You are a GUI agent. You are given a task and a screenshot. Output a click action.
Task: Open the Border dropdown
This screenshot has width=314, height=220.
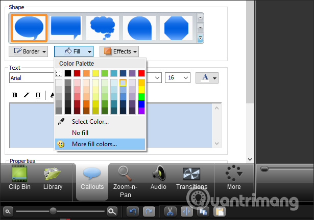[x=28, y=51]
